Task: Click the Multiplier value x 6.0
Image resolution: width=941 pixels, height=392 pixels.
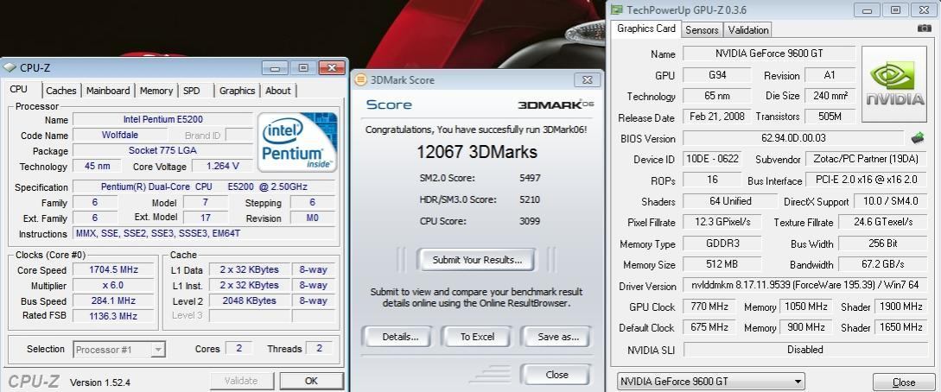Action: (x=113, y=285)
